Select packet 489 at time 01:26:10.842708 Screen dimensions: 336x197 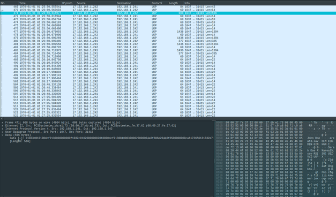[x=168, y=59]
